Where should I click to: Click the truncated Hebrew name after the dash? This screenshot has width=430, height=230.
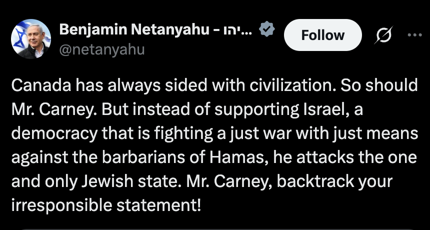[238, 31]
